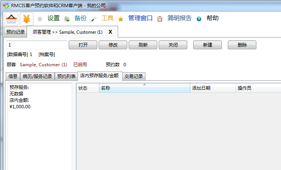This screenshot has width=281, height=170.
Task: Click the 已启用 status text
Action: point(80,65)
